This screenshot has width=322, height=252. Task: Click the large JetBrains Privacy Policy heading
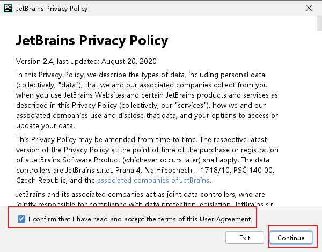coord(92,41)
